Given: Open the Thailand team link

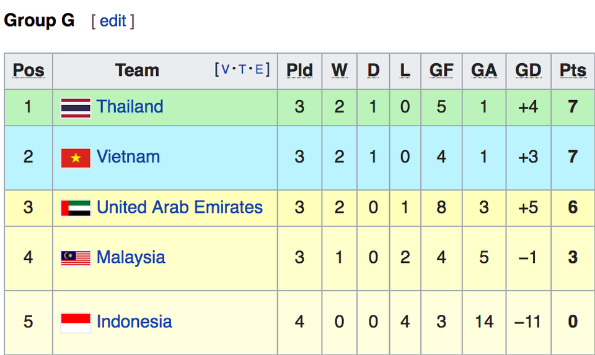Looking at the screenshot, I should pyautogui.click(x=130, y=107).
